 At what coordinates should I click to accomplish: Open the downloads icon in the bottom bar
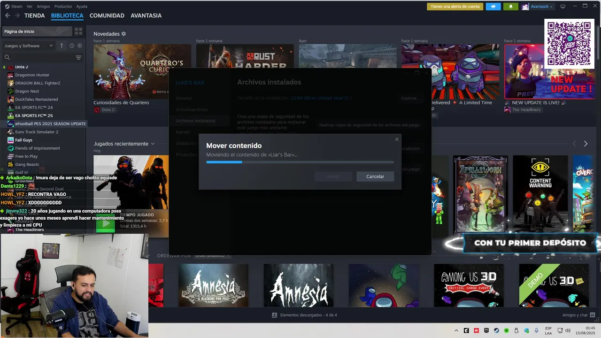[275, 315]
